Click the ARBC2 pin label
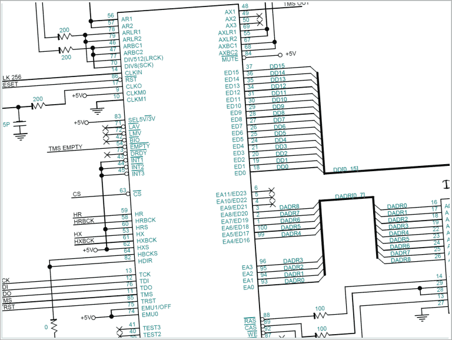Image resolution: width=452 pixels, height=340 pixels. click(133, 53)
